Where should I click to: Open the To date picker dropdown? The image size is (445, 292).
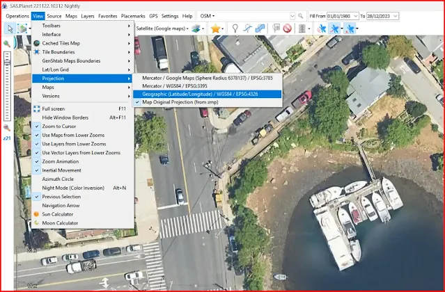click(396, 16)
